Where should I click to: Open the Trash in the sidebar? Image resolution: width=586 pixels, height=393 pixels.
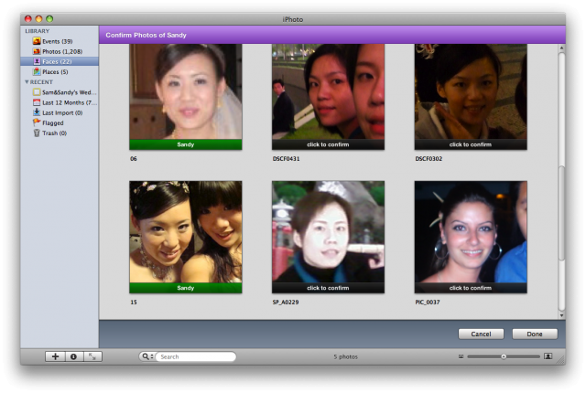pyautogui.click(x=54, y=133)
